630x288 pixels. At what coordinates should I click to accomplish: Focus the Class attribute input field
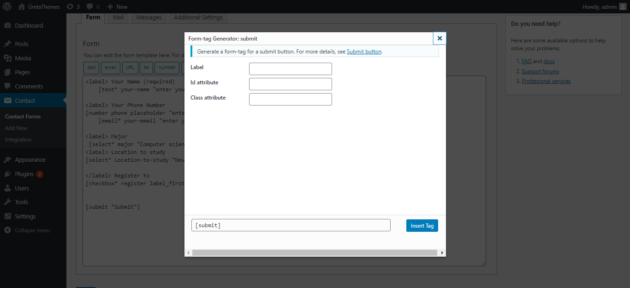click(291, 100)
